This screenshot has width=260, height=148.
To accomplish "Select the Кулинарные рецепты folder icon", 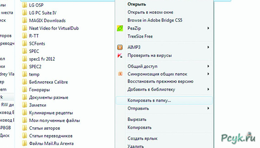I will [x=25, y=112].
